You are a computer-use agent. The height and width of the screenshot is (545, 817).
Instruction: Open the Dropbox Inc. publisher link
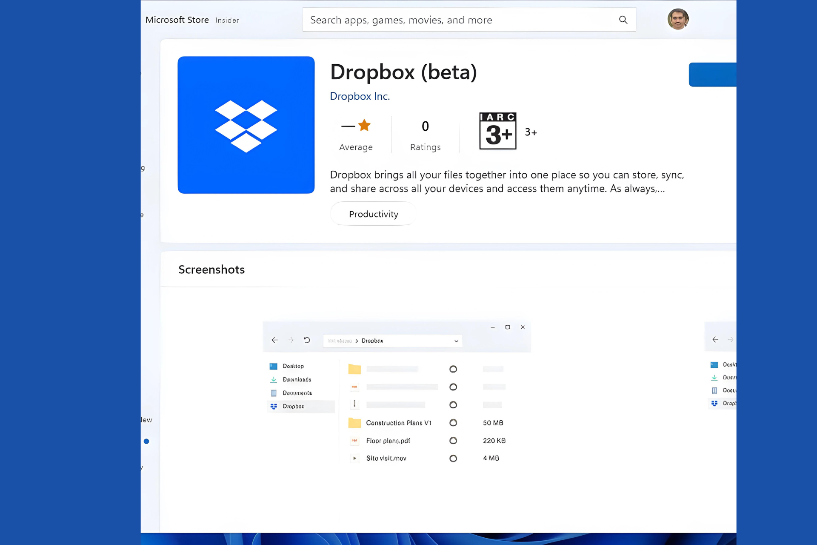360,96
